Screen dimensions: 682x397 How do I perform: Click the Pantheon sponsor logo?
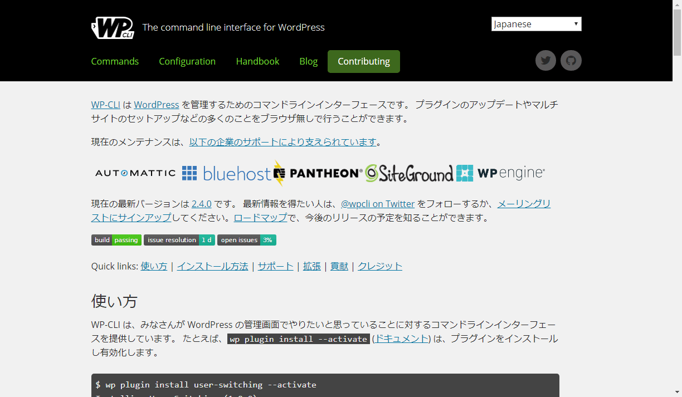pos(318,173)
